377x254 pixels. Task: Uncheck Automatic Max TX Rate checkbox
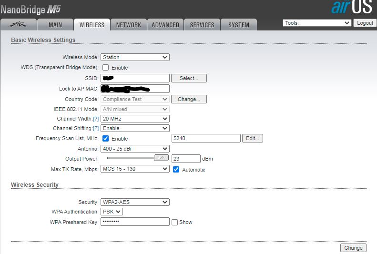coord(176,169)
